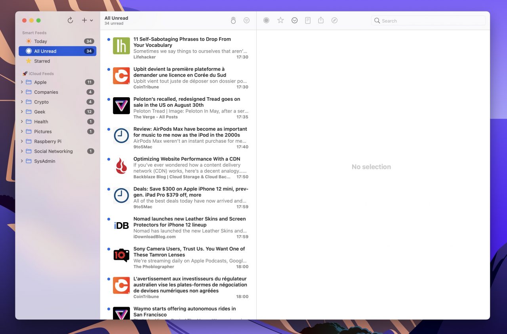The width and height of the screenshot is (507, 334).
Task: Open the add feed plus menu
Action: 87,20
